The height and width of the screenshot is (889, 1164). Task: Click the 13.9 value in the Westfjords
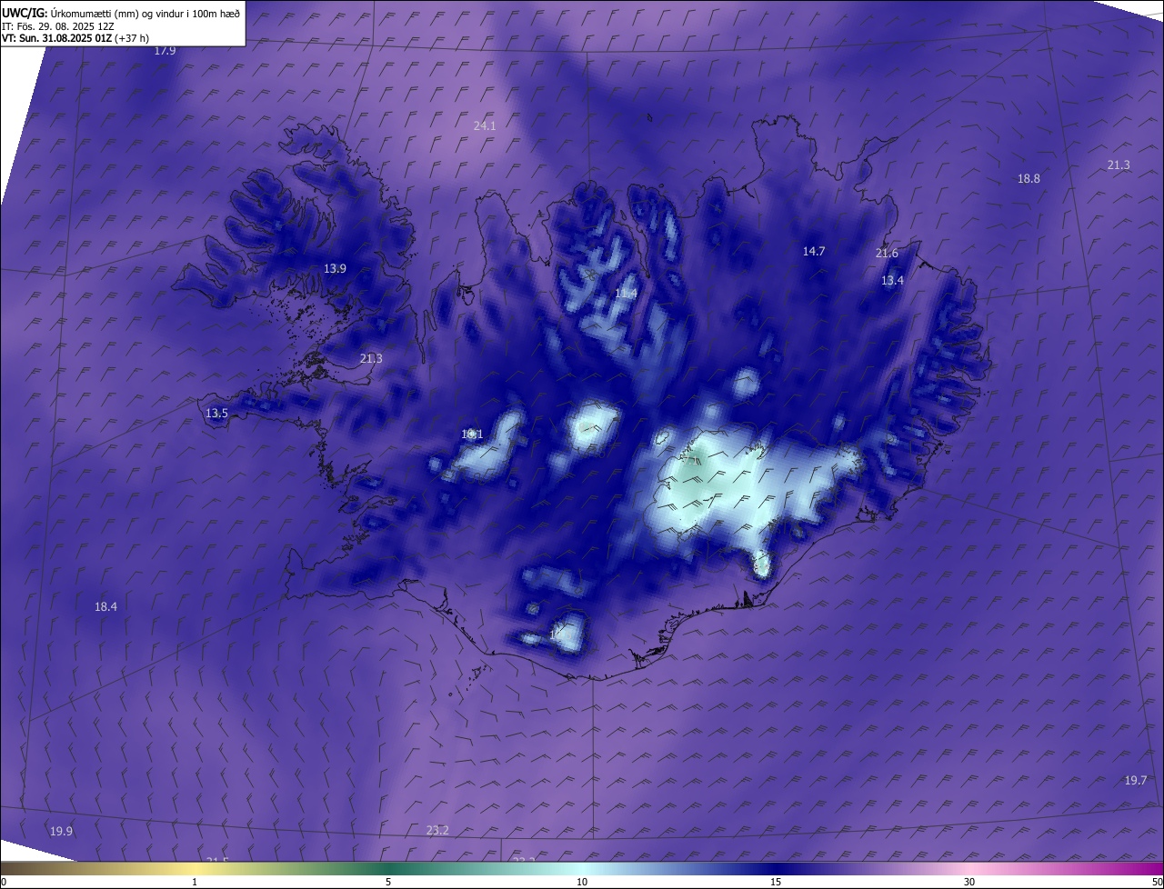click(335, 268)
